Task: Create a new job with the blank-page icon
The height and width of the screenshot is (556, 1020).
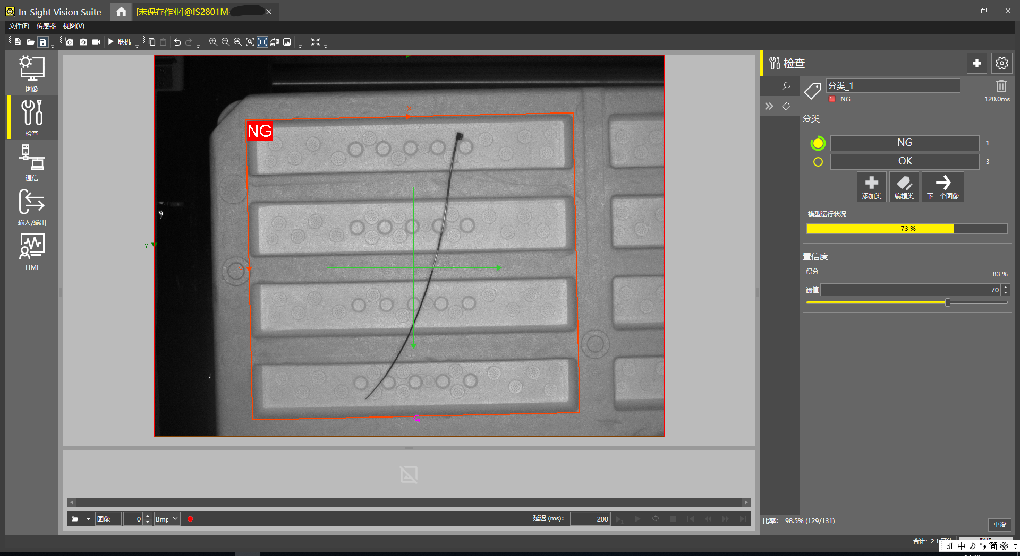Action: pos(18,42)
